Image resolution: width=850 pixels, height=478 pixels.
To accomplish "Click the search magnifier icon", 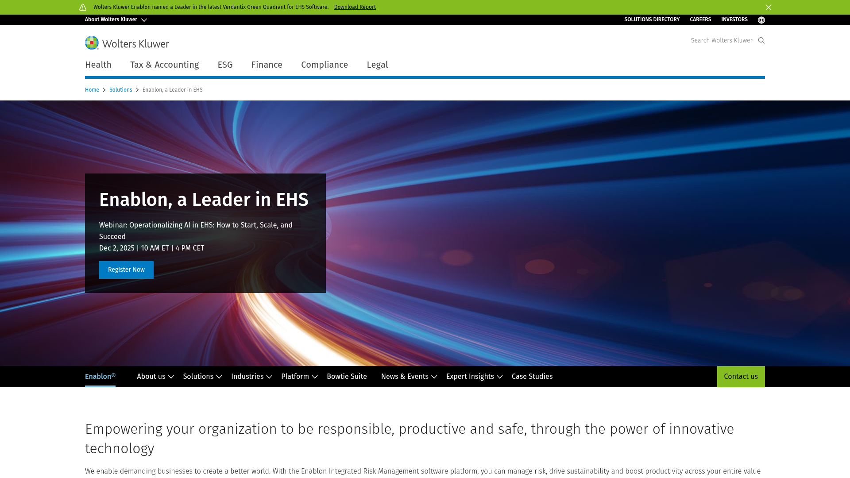I will (761, 40).
